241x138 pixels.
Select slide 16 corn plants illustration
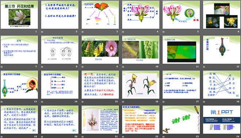141,85
